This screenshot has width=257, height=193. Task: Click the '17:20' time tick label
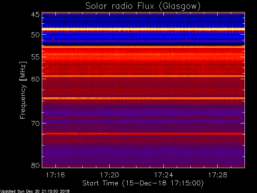(110, 175)
